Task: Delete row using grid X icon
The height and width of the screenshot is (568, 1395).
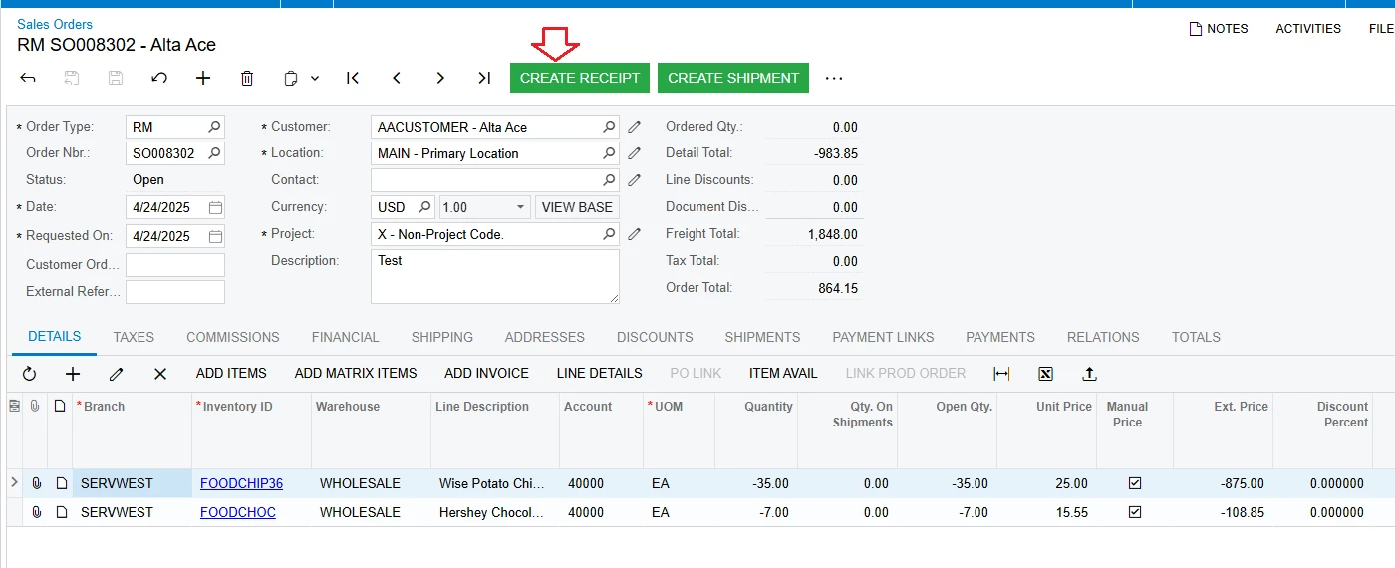Action: tap(160, 374)
